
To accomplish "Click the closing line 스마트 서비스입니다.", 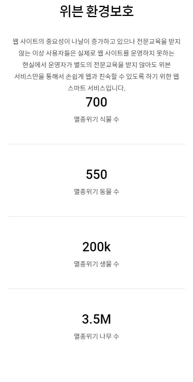I will (x=96, y=88).
